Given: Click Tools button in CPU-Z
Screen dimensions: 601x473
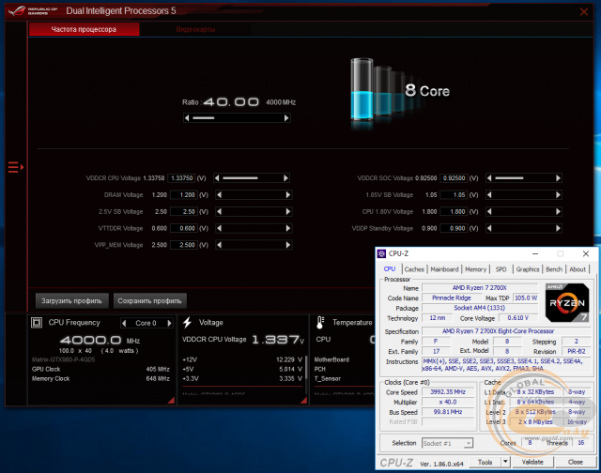Looking at the screenshot, I should (485, 463).
